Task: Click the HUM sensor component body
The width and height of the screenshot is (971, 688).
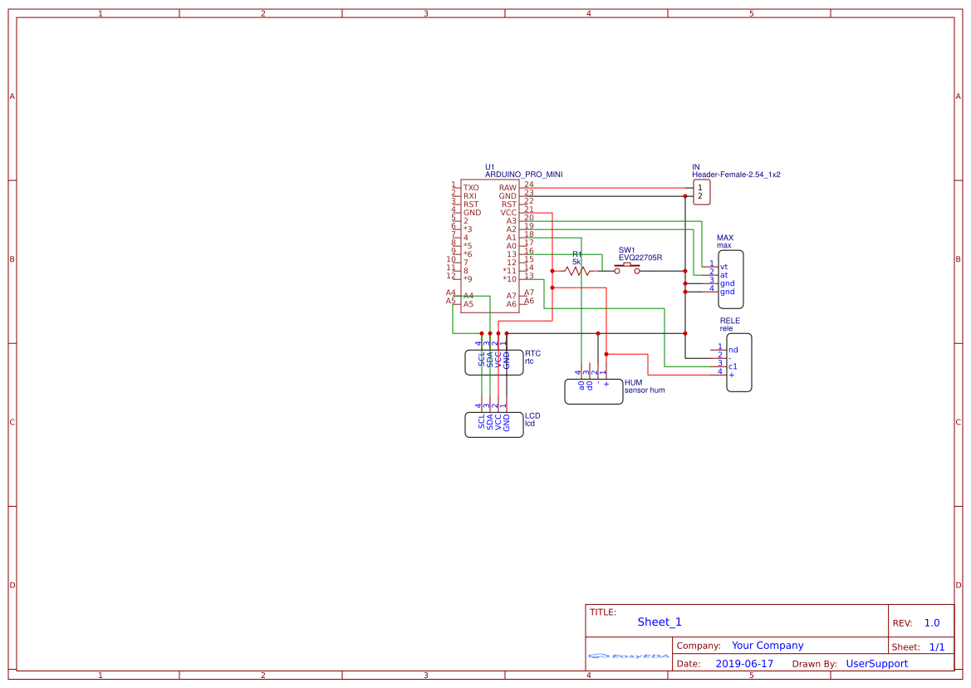Action: [593, 392]
